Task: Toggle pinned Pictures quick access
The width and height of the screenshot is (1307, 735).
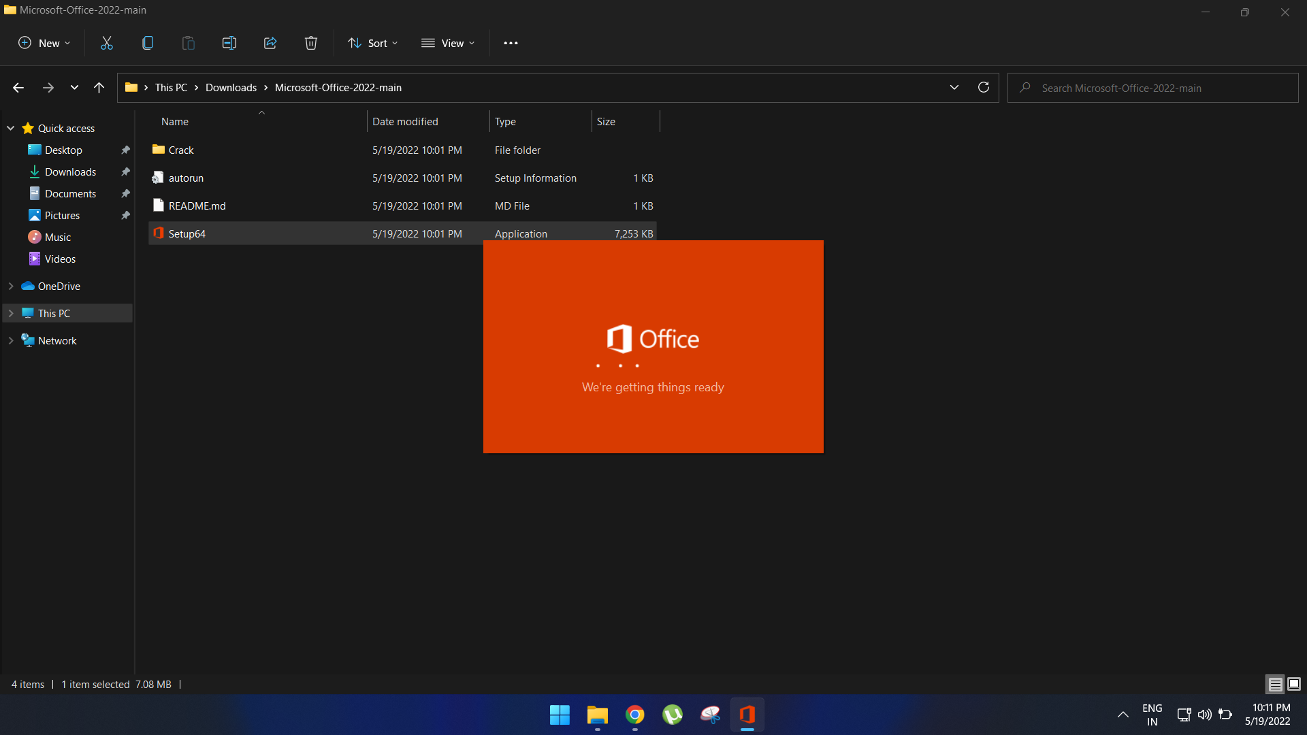Action: click(x=125, y=215)
